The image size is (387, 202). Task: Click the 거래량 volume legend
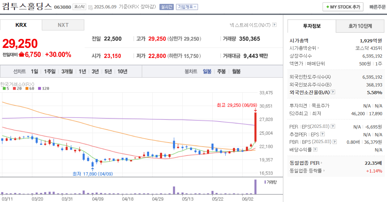(271, 182)
